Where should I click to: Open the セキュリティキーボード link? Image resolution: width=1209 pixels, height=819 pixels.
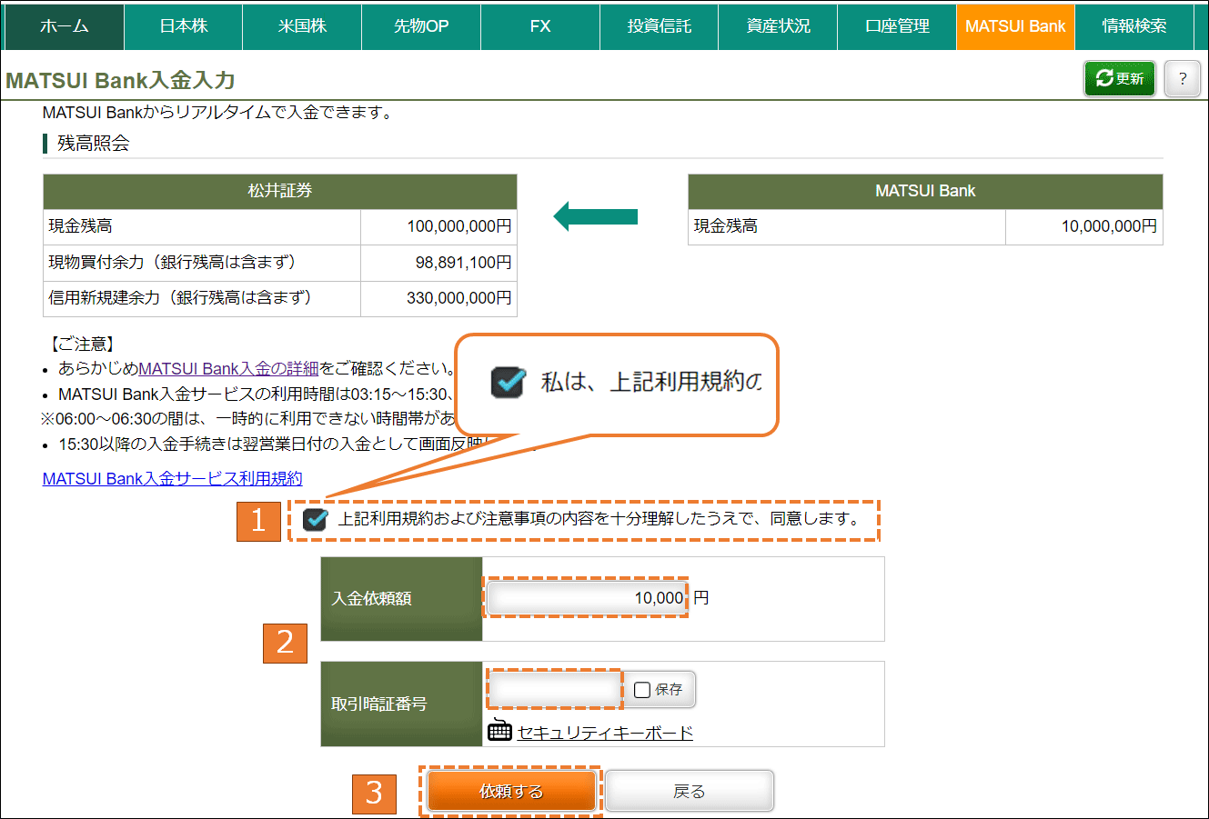[x=605, y=733]
